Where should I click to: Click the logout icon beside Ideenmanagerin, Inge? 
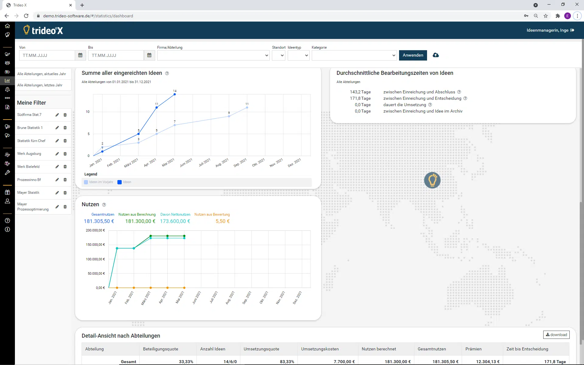(x=572, y=30)
